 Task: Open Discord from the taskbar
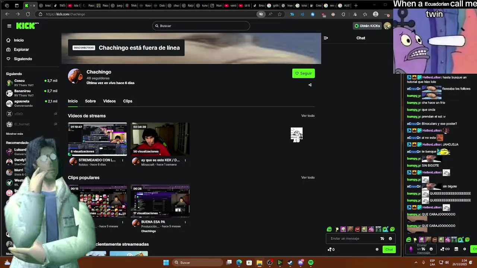click(x=301, y=262)
